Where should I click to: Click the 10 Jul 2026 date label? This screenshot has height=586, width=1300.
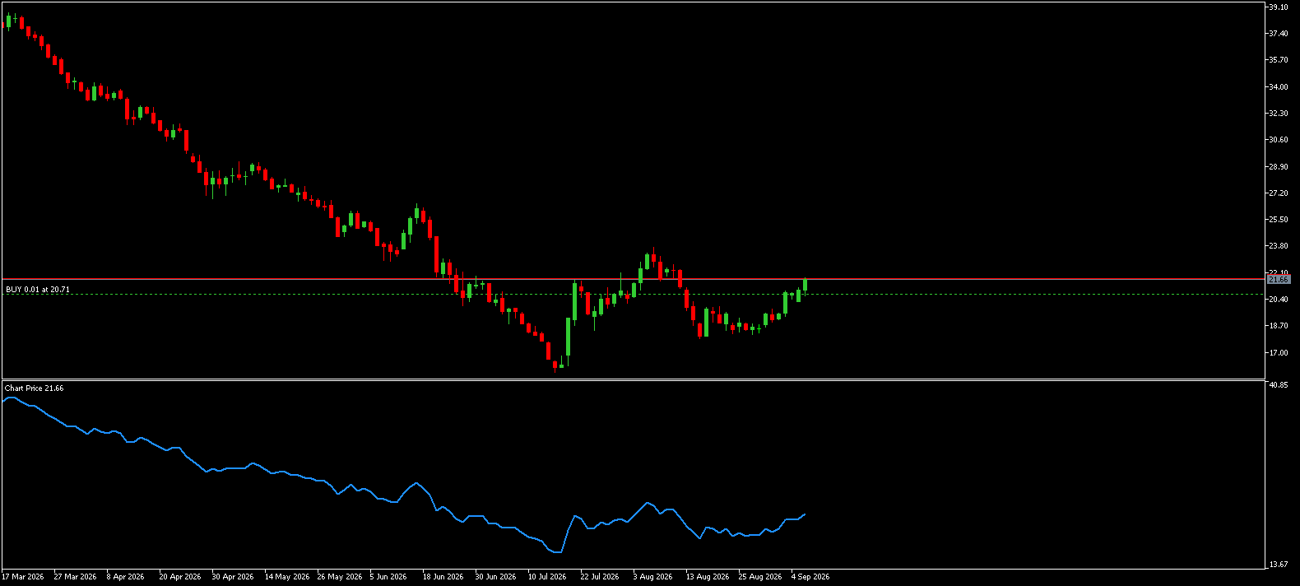click(547, 577)
